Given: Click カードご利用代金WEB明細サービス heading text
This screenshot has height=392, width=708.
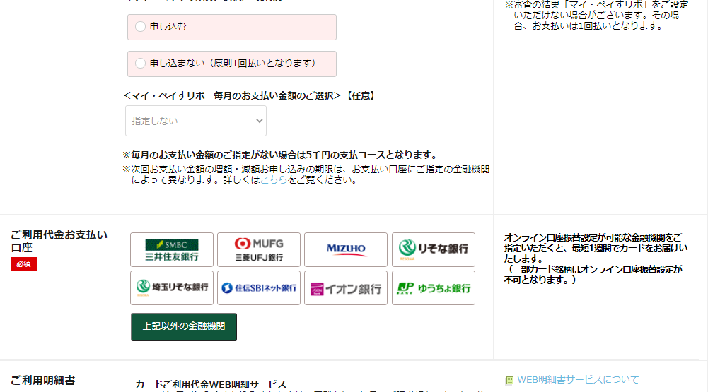Looking at the screenshot, I should pos(211,384).
